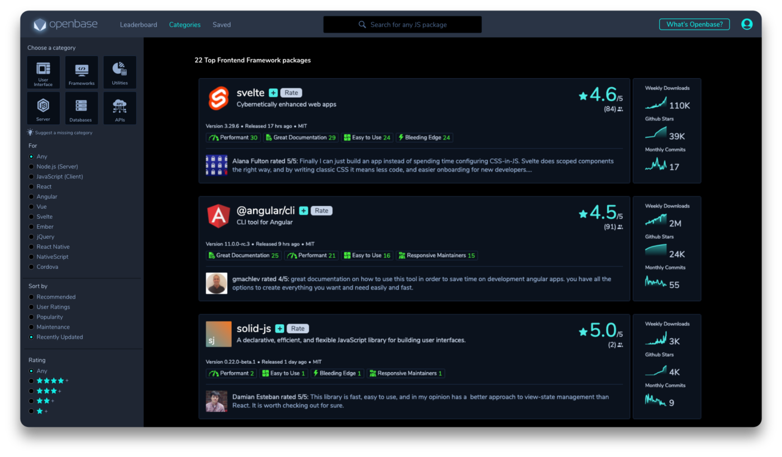Click gmachlev's reviewer avatar
Screen dimensions: 782x457
tap(217, 283)
